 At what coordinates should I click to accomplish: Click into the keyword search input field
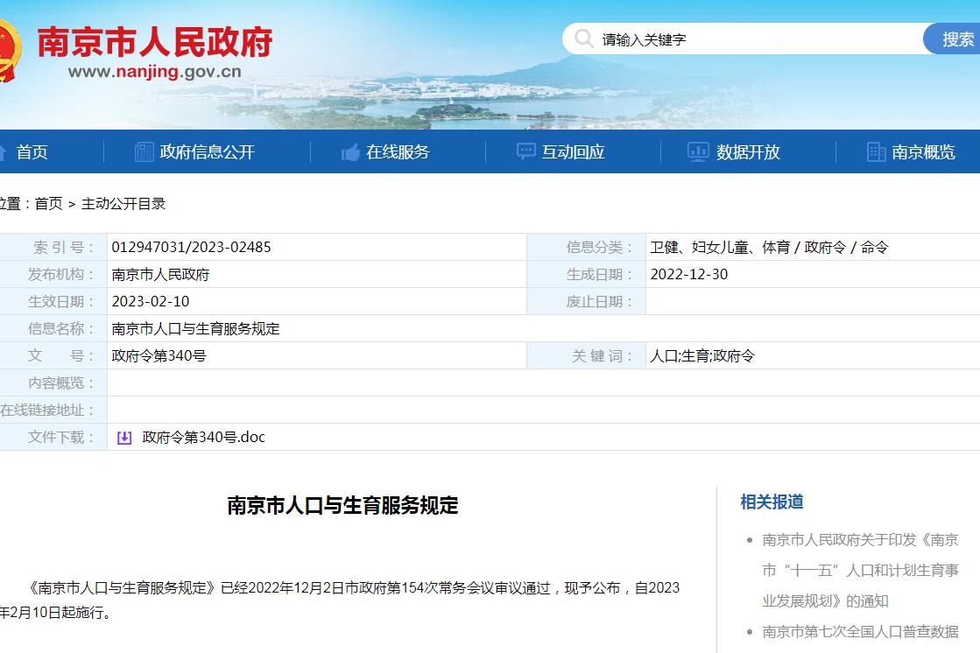[753, 39]
